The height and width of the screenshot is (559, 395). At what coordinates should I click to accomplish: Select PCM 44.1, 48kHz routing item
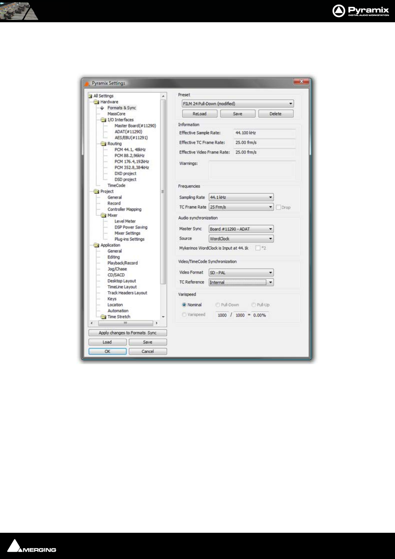(x=130, y=150)
